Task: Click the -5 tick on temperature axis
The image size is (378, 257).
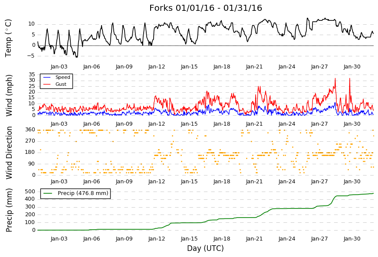Action: (x=32, y=56)
